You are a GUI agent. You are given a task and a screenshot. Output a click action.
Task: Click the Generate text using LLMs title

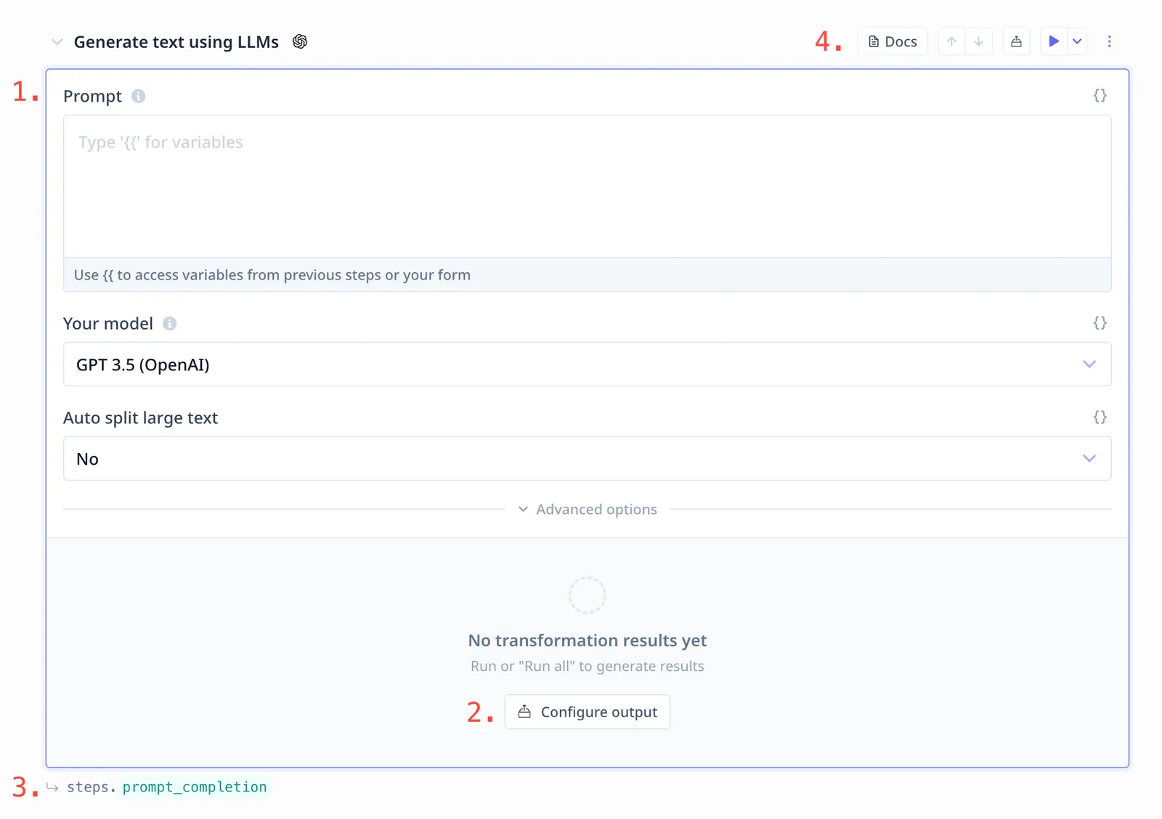click(176, 42)
